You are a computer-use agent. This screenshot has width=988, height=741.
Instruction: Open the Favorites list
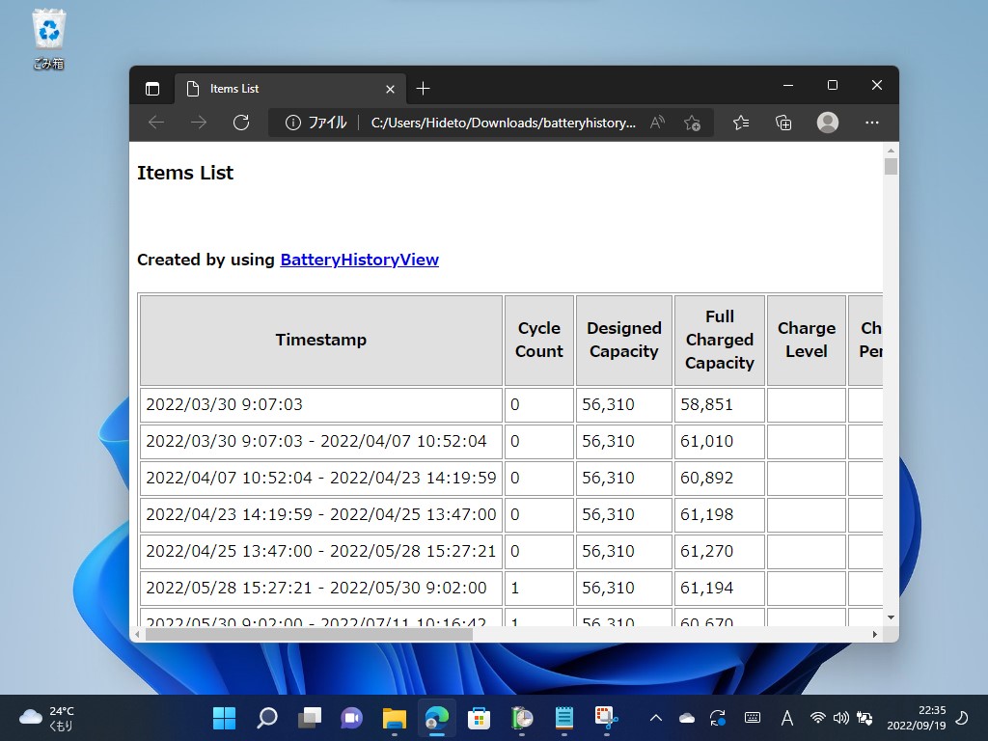coord(741,123)
